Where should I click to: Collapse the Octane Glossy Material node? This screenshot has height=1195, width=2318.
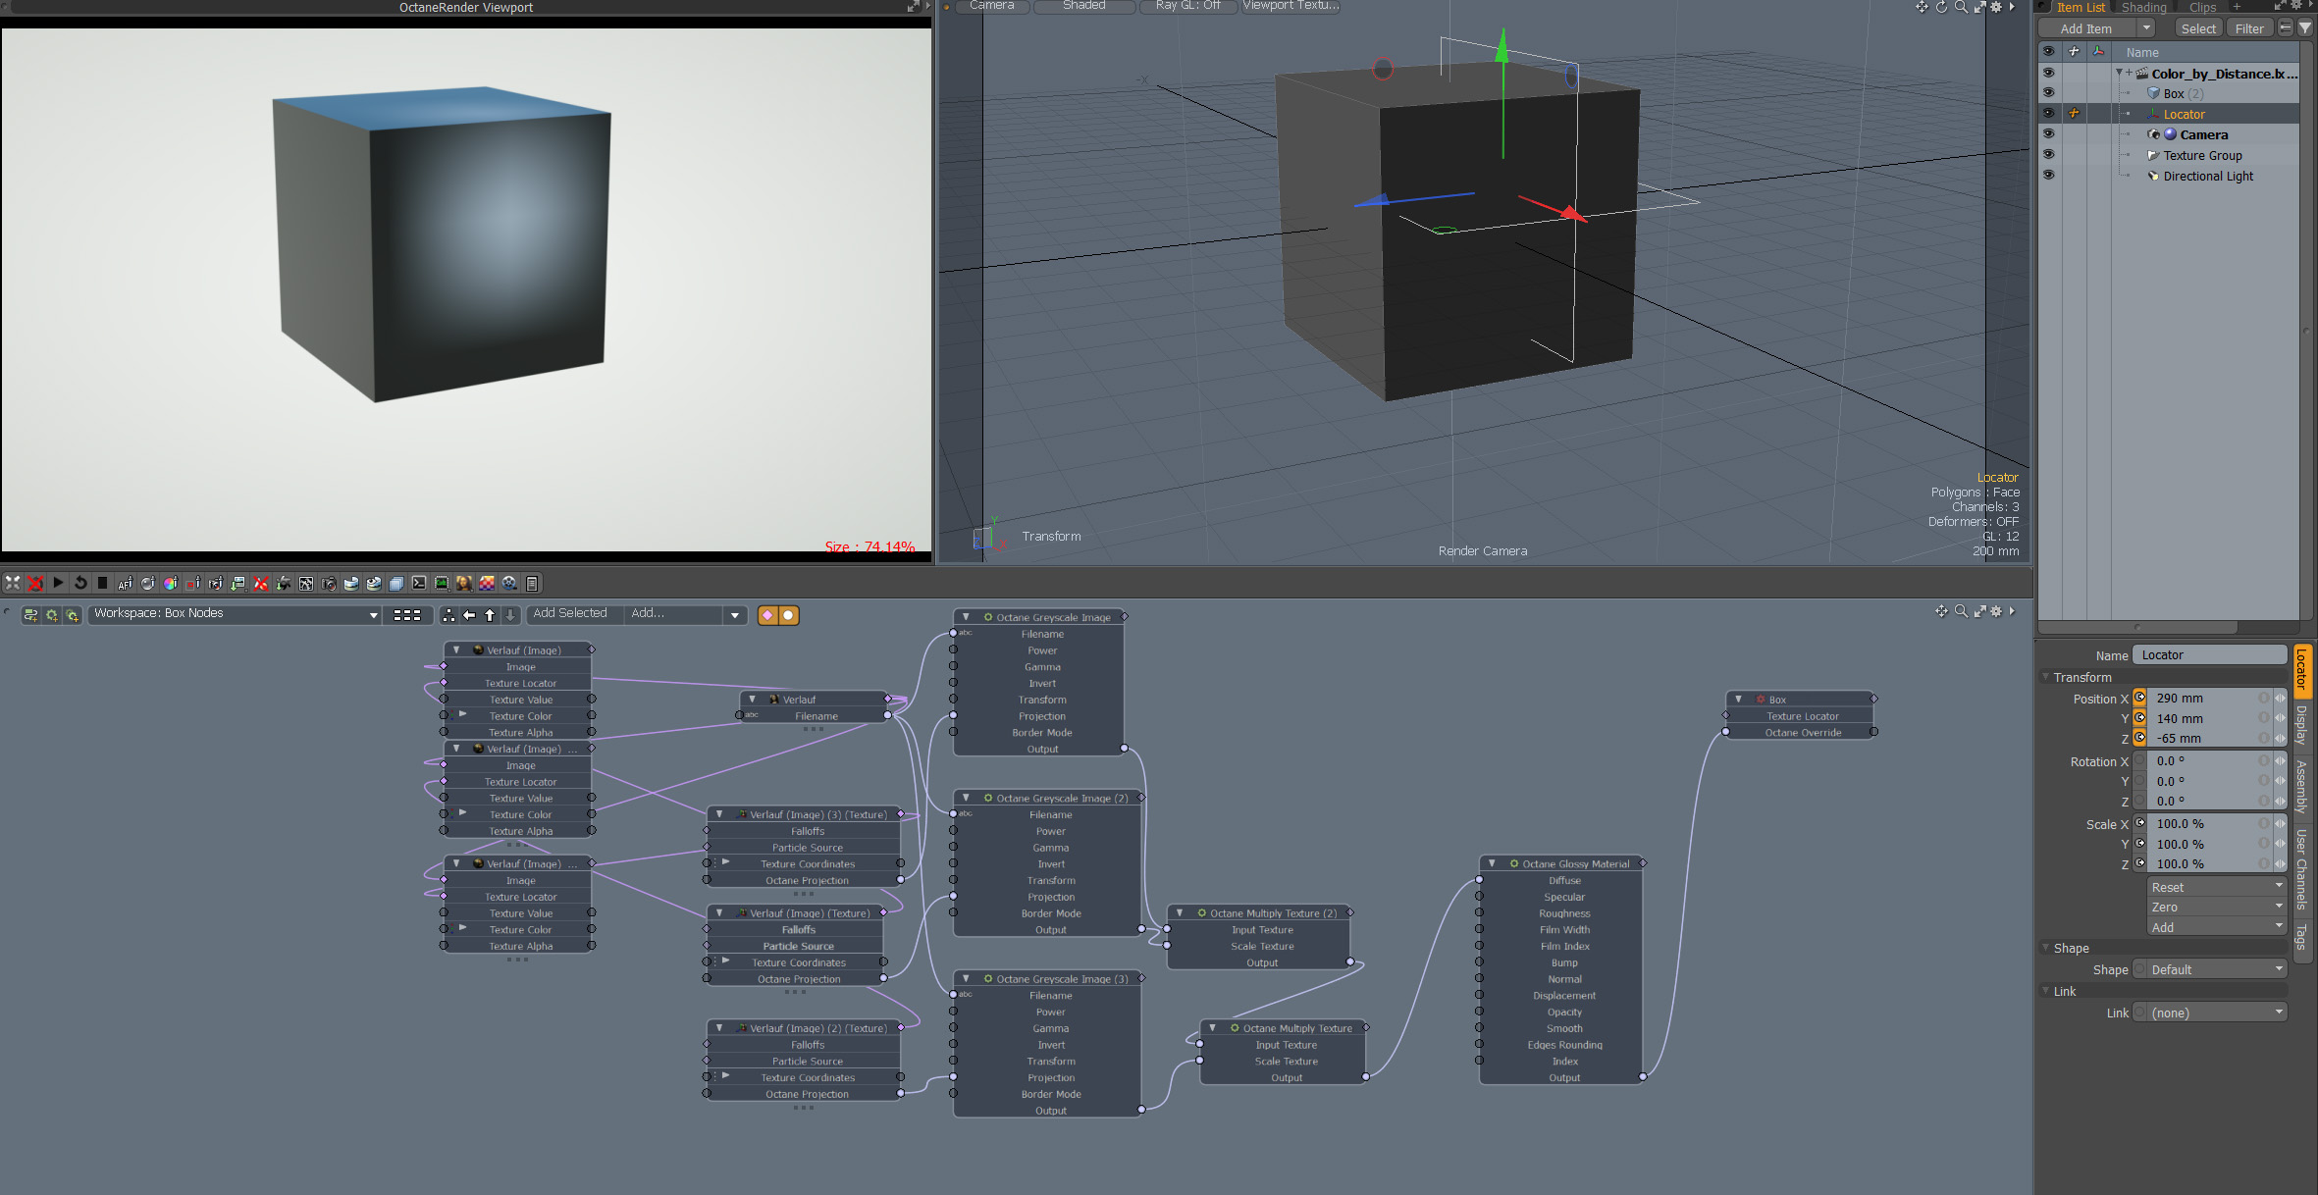coord(1492,863)
